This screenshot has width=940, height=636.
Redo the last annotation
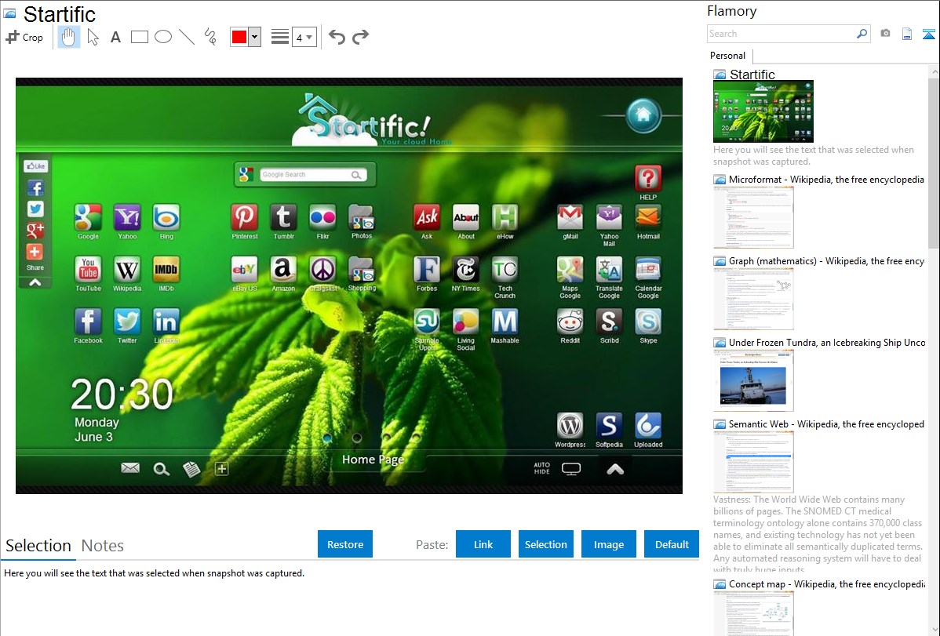360,37
